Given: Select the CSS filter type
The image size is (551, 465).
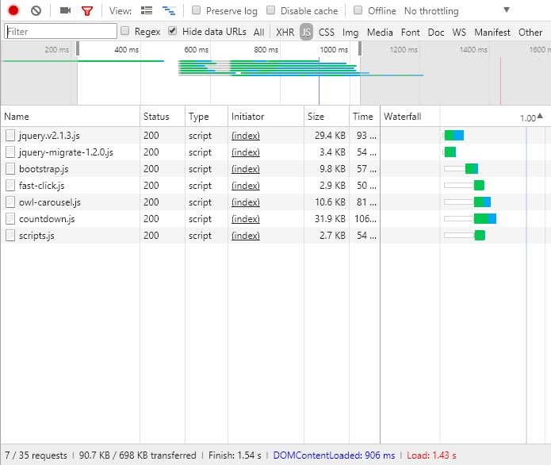Looking at the screenshot, I should (326, 33).
